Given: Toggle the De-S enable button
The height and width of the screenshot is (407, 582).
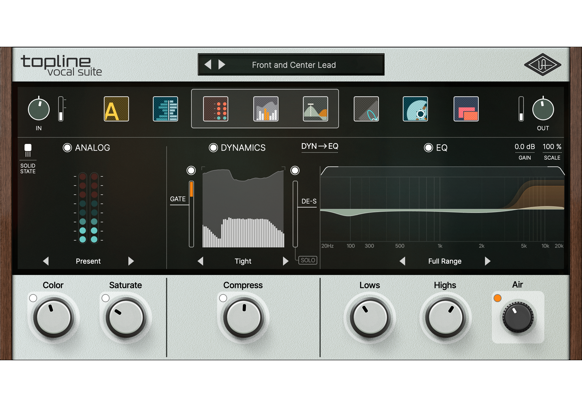Looking at the screenshot, I should [x=295, y=170].
